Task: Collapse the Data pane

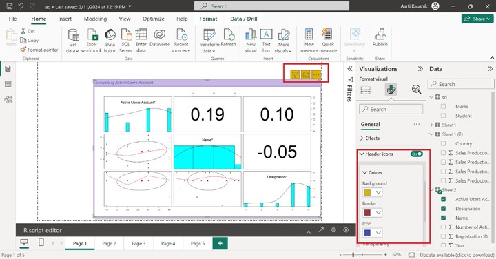Action: (490, 69)
